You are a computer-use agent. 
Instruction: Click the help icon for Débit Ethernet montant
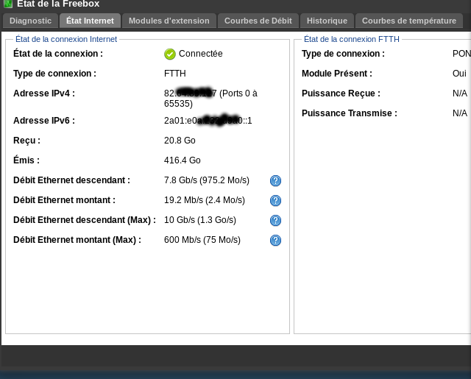pos(276,200)
